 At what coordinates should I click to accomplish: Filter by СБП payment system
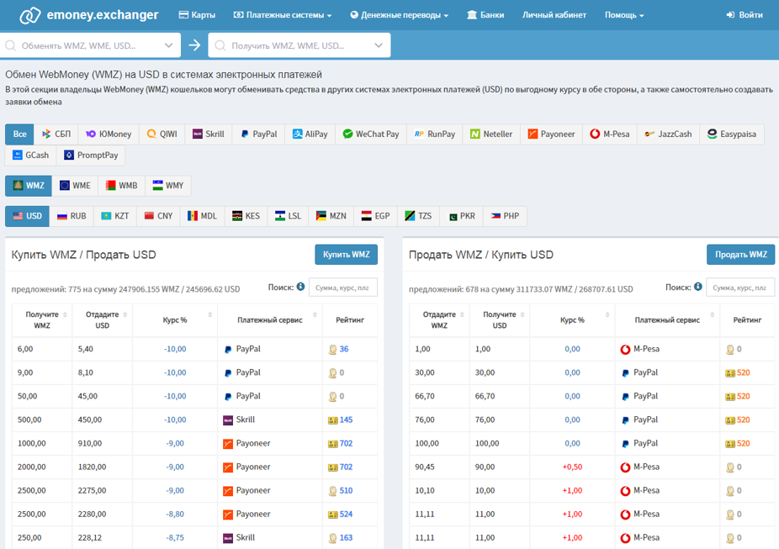click(x=56, y=134)
